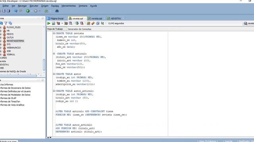
Task: Switch to the REVISTA1 editor tab
Action: [115, 19]
